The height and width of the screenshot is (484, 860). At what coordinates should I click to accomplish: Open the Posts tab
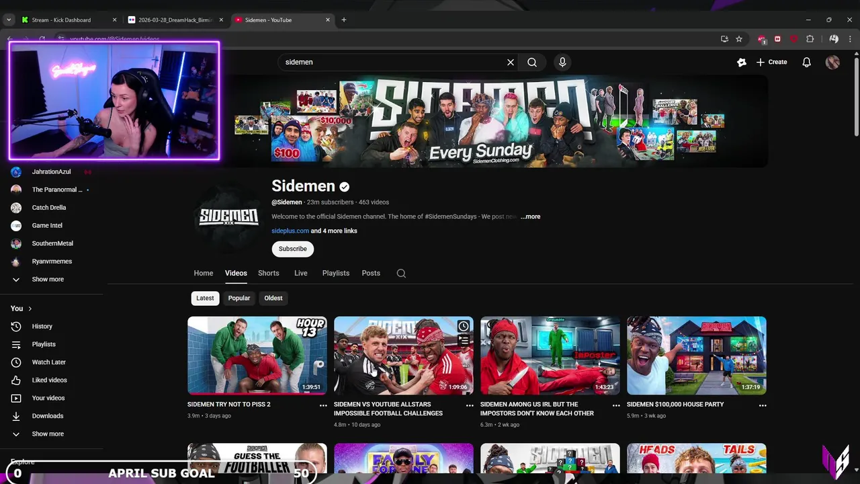371,273
